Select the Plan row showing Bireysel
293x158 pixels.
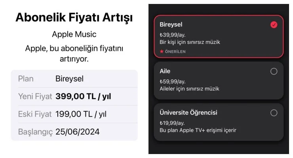74,79
